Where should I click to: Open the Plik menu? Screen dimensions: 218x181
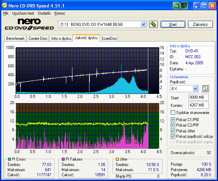pyautogui.click(x=6, y=13)
